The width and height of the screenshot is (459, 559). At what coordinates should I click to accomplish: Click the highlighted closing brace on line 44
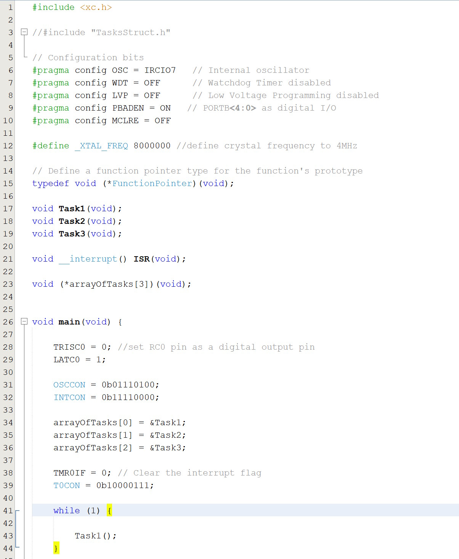[56, 548]
